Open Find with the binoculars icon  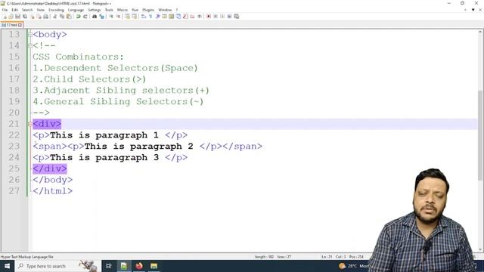(95, 17)
